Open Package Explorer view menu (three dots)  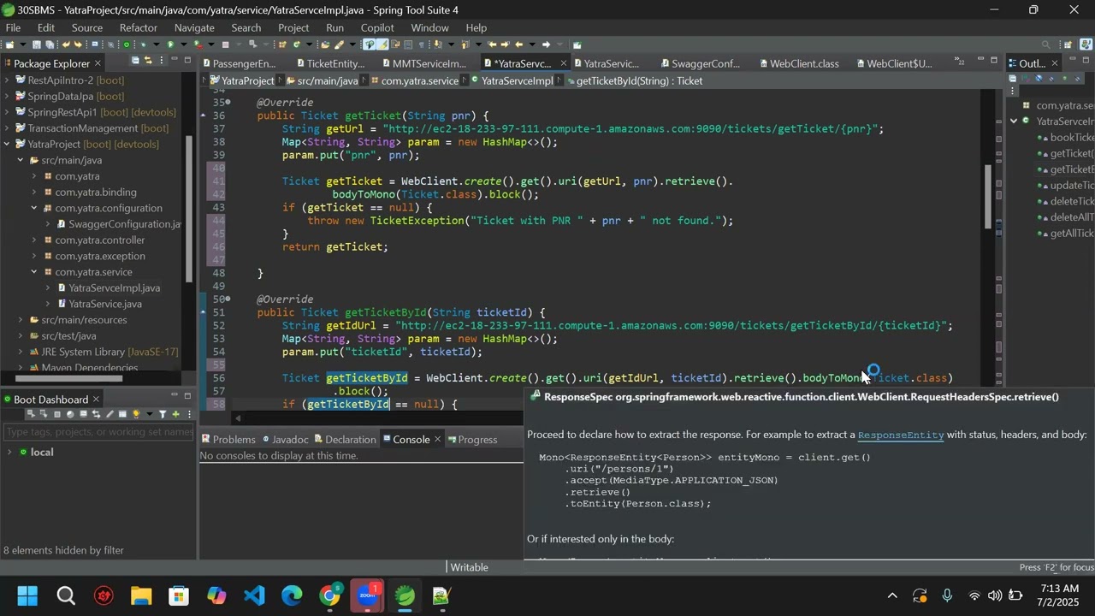160,61
